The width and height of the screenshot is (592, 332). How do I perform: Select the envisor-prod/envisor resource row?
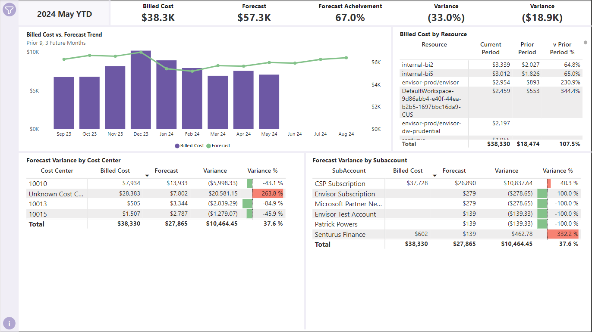(x=490, y=82)
